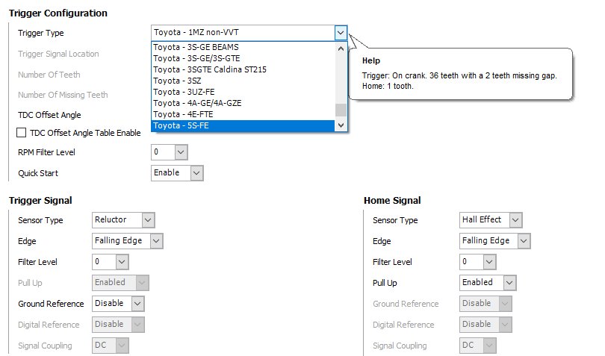
Task: Open the Trigger Type dropdown arrow
Action: (341, 33)
